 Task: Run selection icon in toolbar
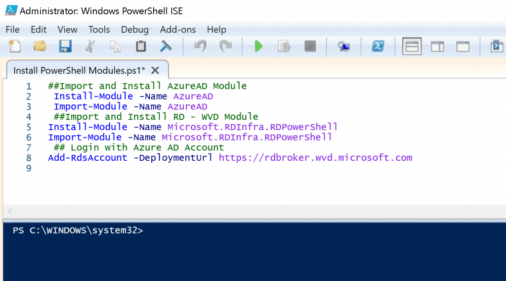tap(284, 47)
